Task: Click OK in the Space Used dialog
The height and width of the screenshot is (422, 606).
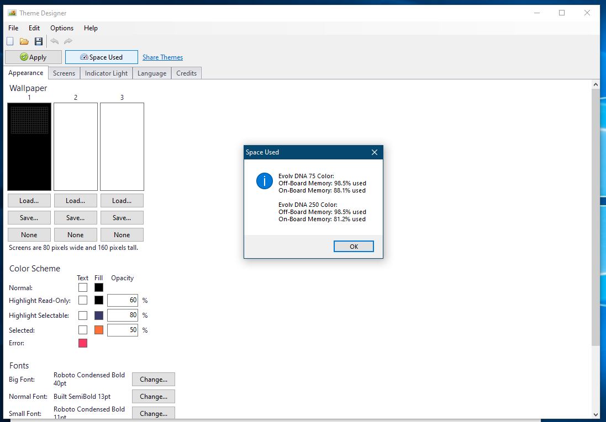Action: 354,247
